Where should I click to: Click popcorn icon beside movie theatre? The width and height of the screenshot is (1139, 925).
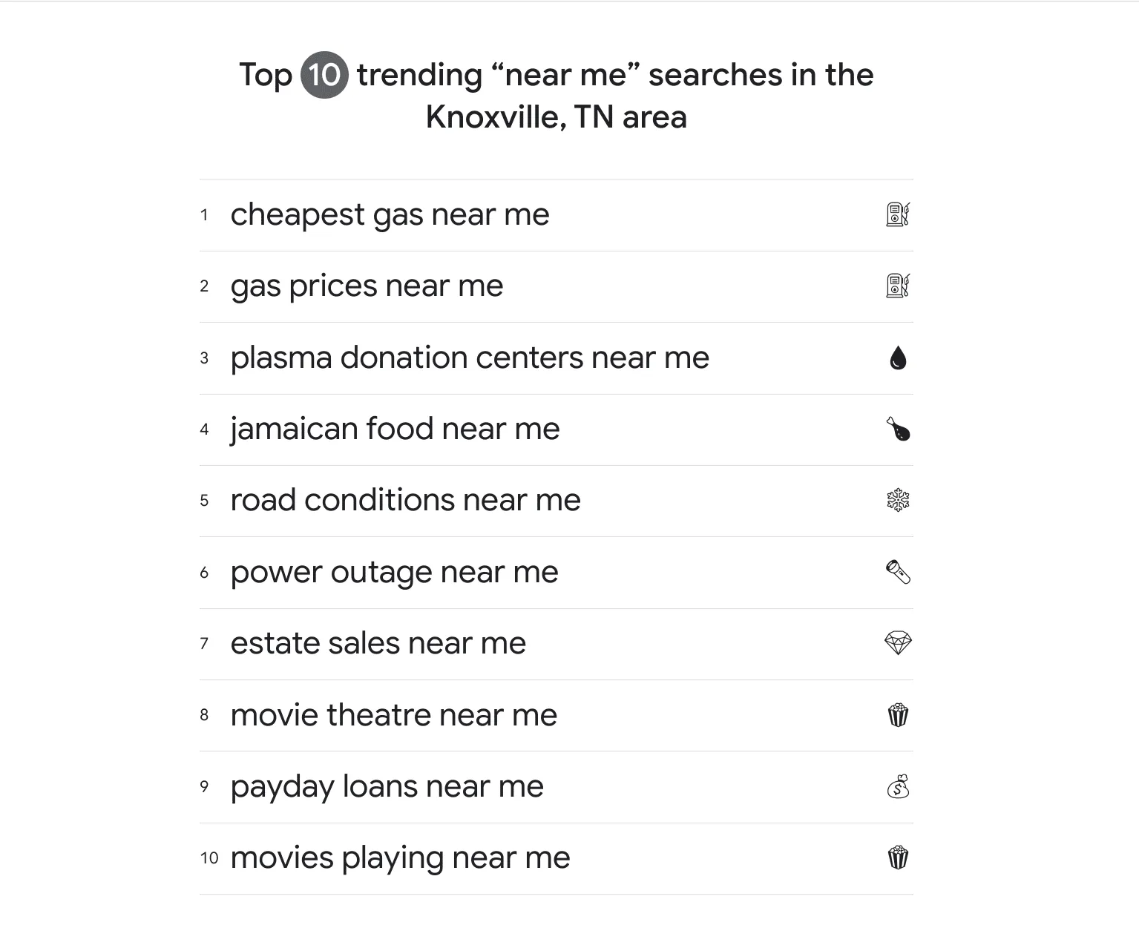(898, 715)
